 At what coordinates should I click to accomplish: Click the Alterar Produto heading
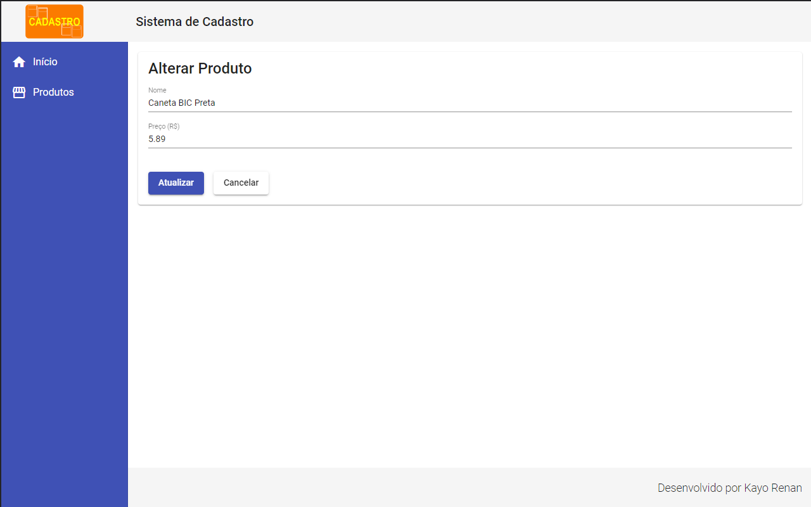200,68
